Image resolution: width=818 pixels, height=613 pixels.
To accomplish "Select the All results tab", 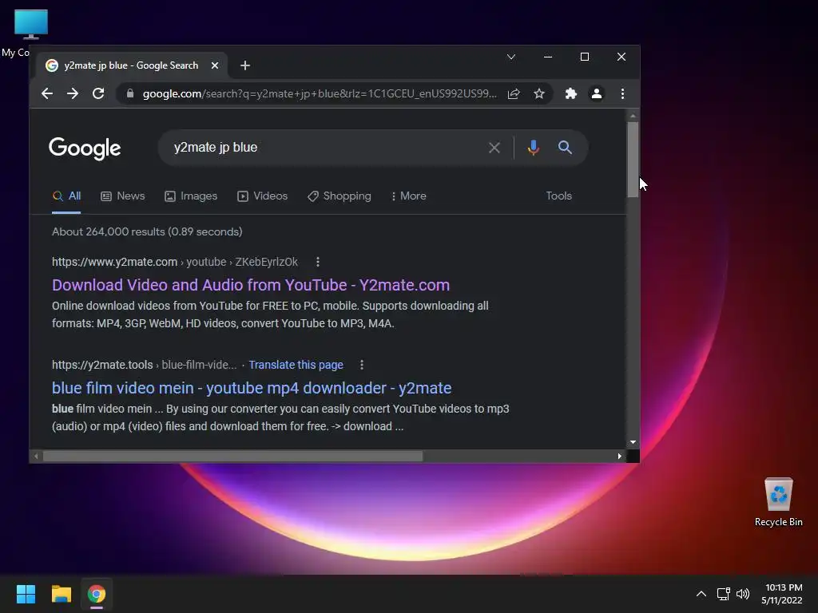I will coord(66,196).
